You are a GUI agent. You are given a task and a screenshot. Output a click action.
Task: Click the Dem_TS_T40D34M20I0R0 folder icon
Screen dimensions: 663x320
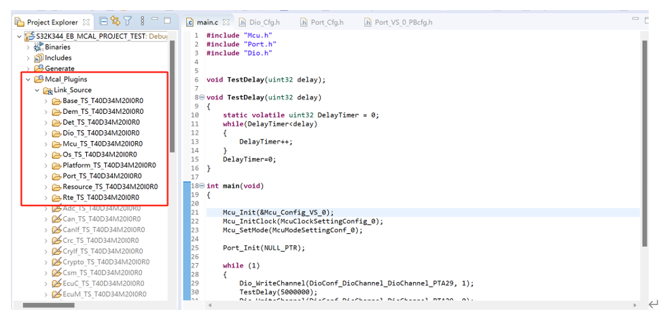tap(56, 112)
